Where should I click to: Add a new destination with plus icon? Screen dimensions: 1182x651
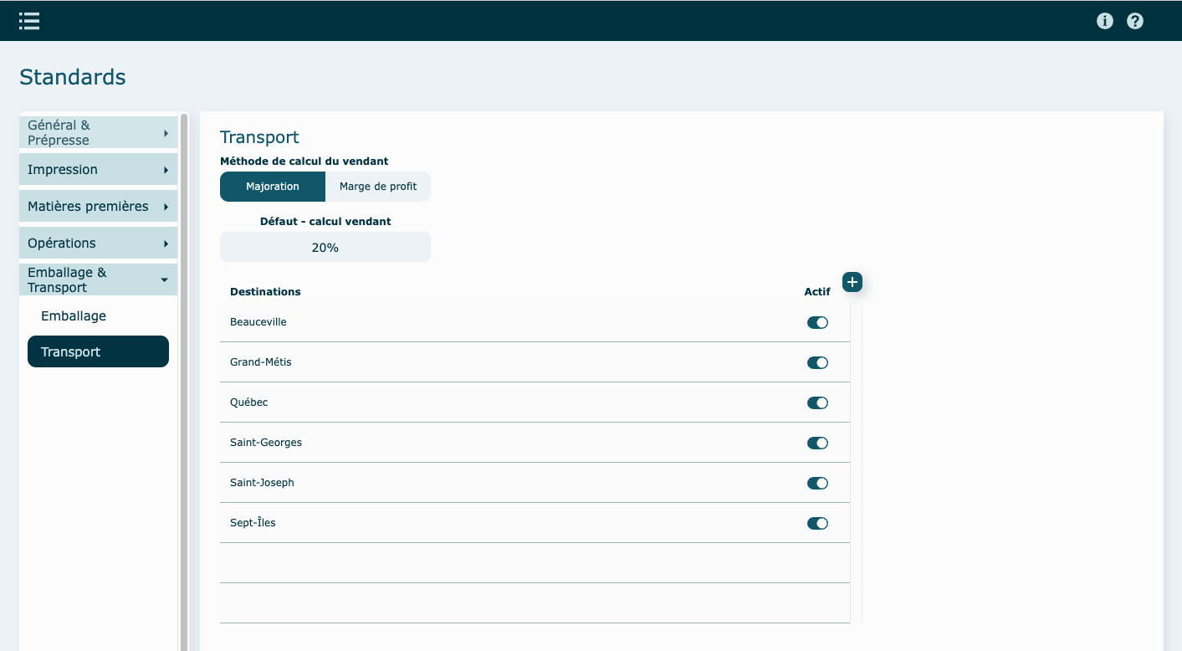[852, 282]
